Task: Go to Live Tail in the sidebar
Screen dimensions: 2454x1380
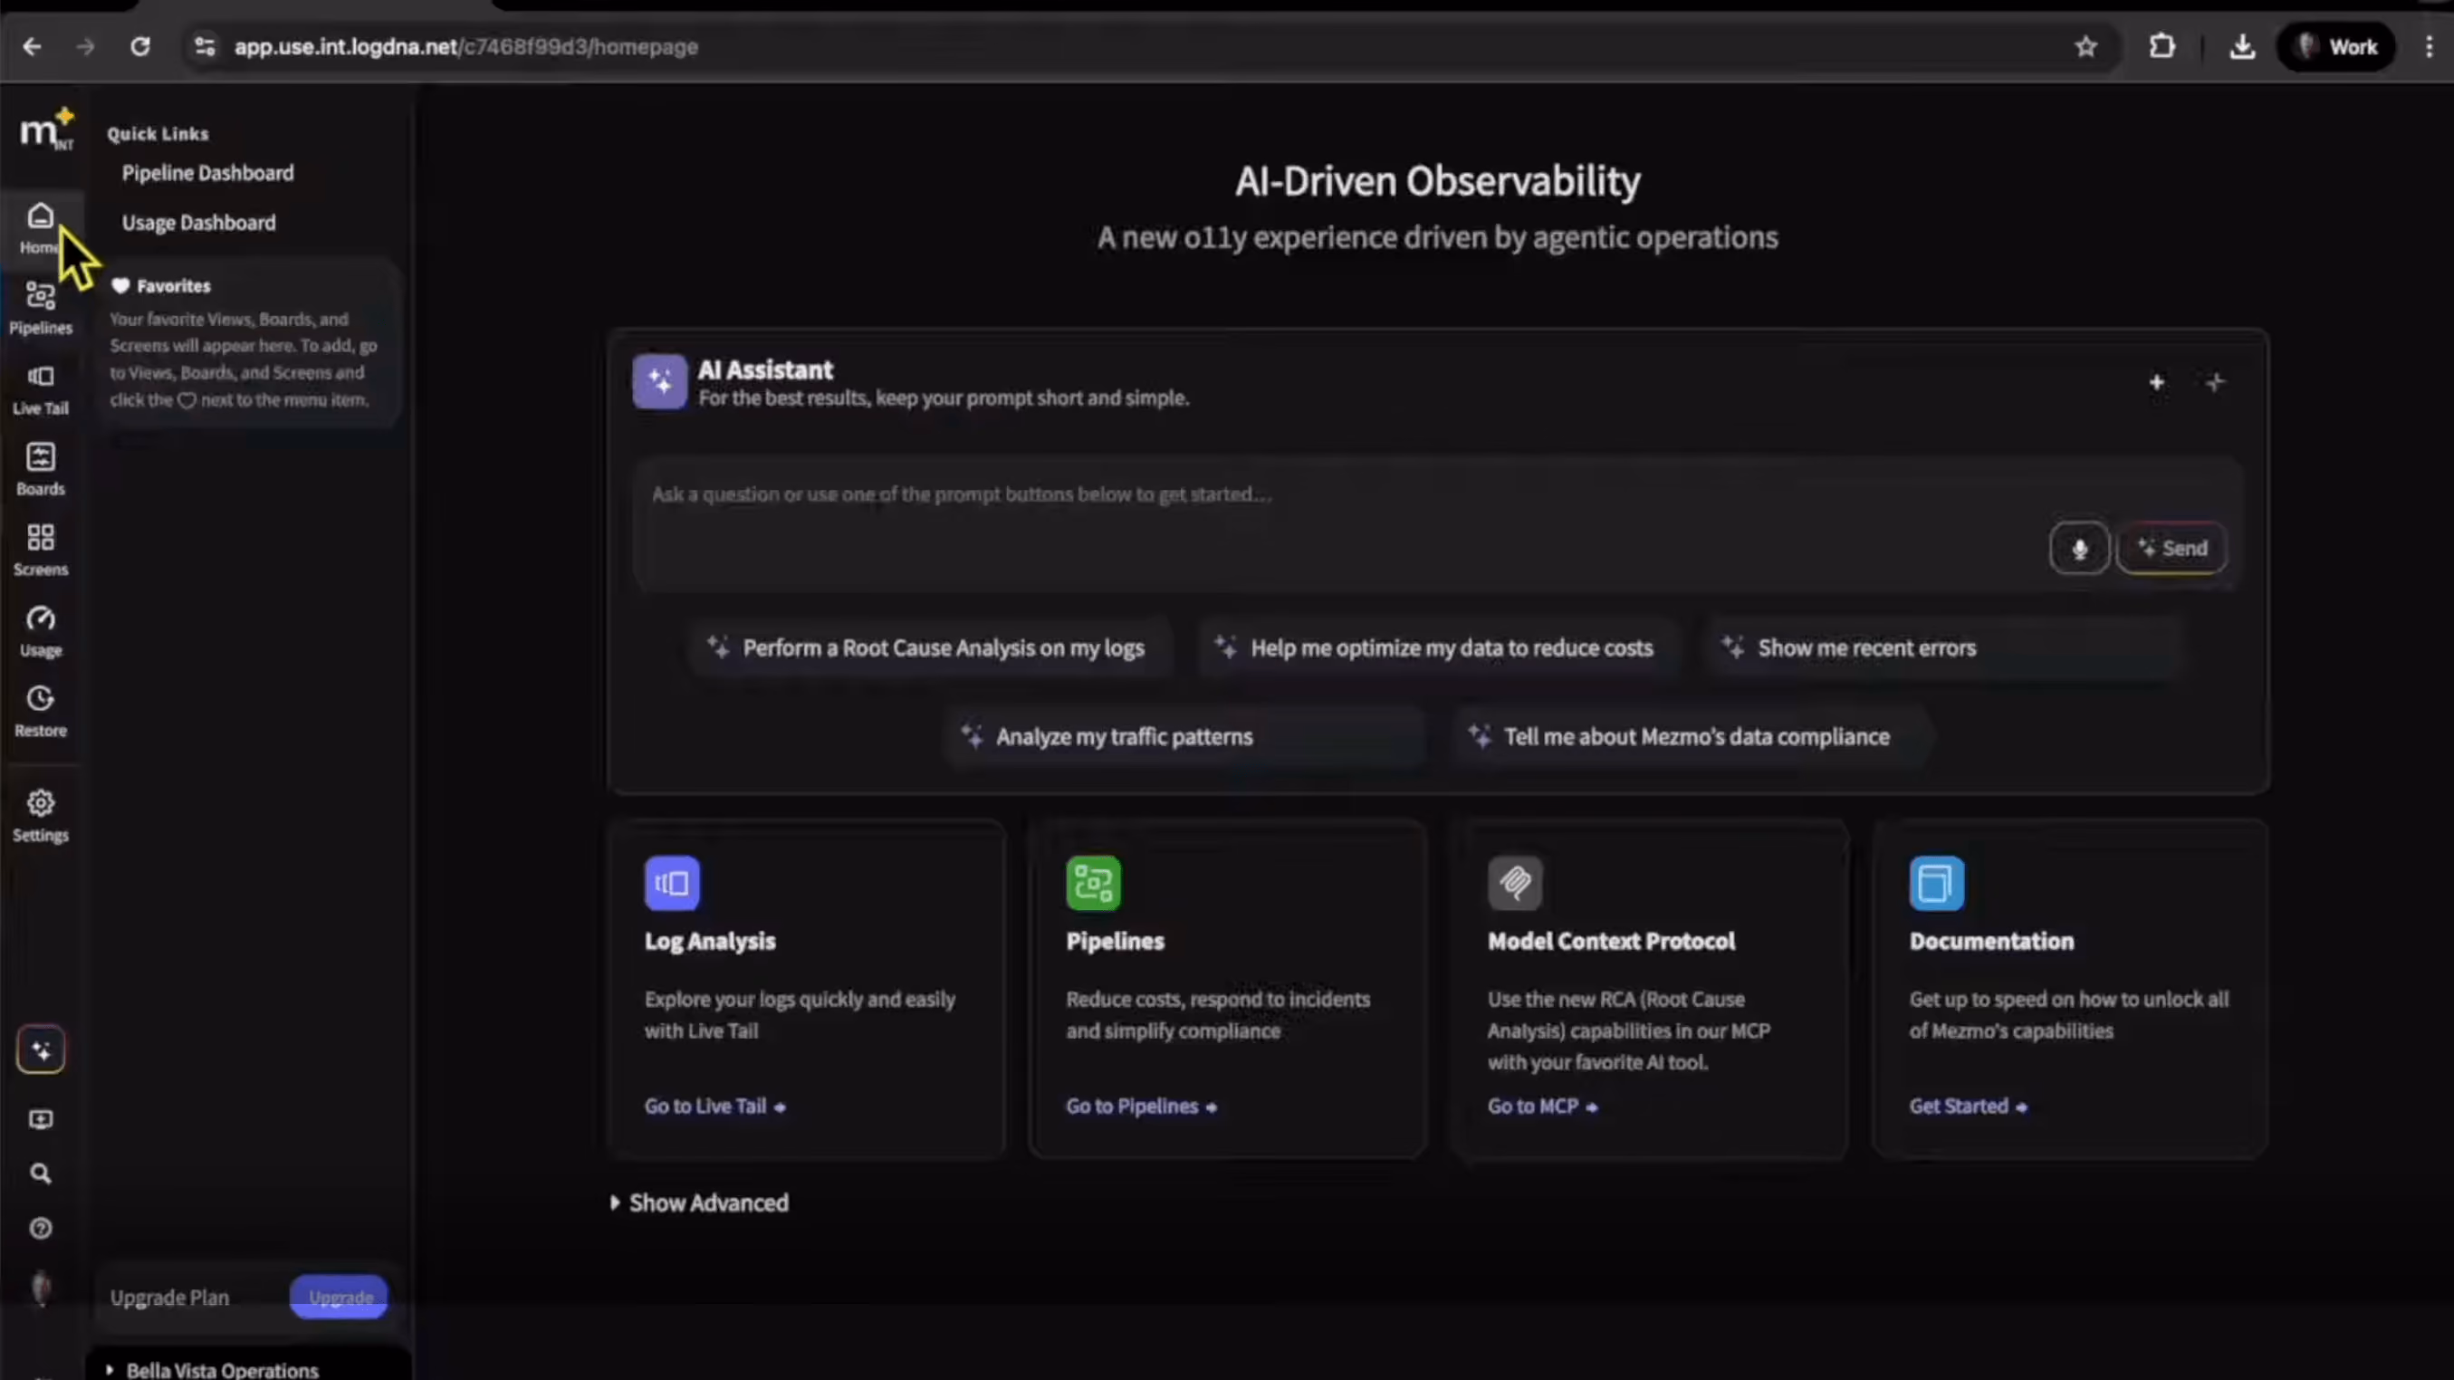Action: point(40,389)
